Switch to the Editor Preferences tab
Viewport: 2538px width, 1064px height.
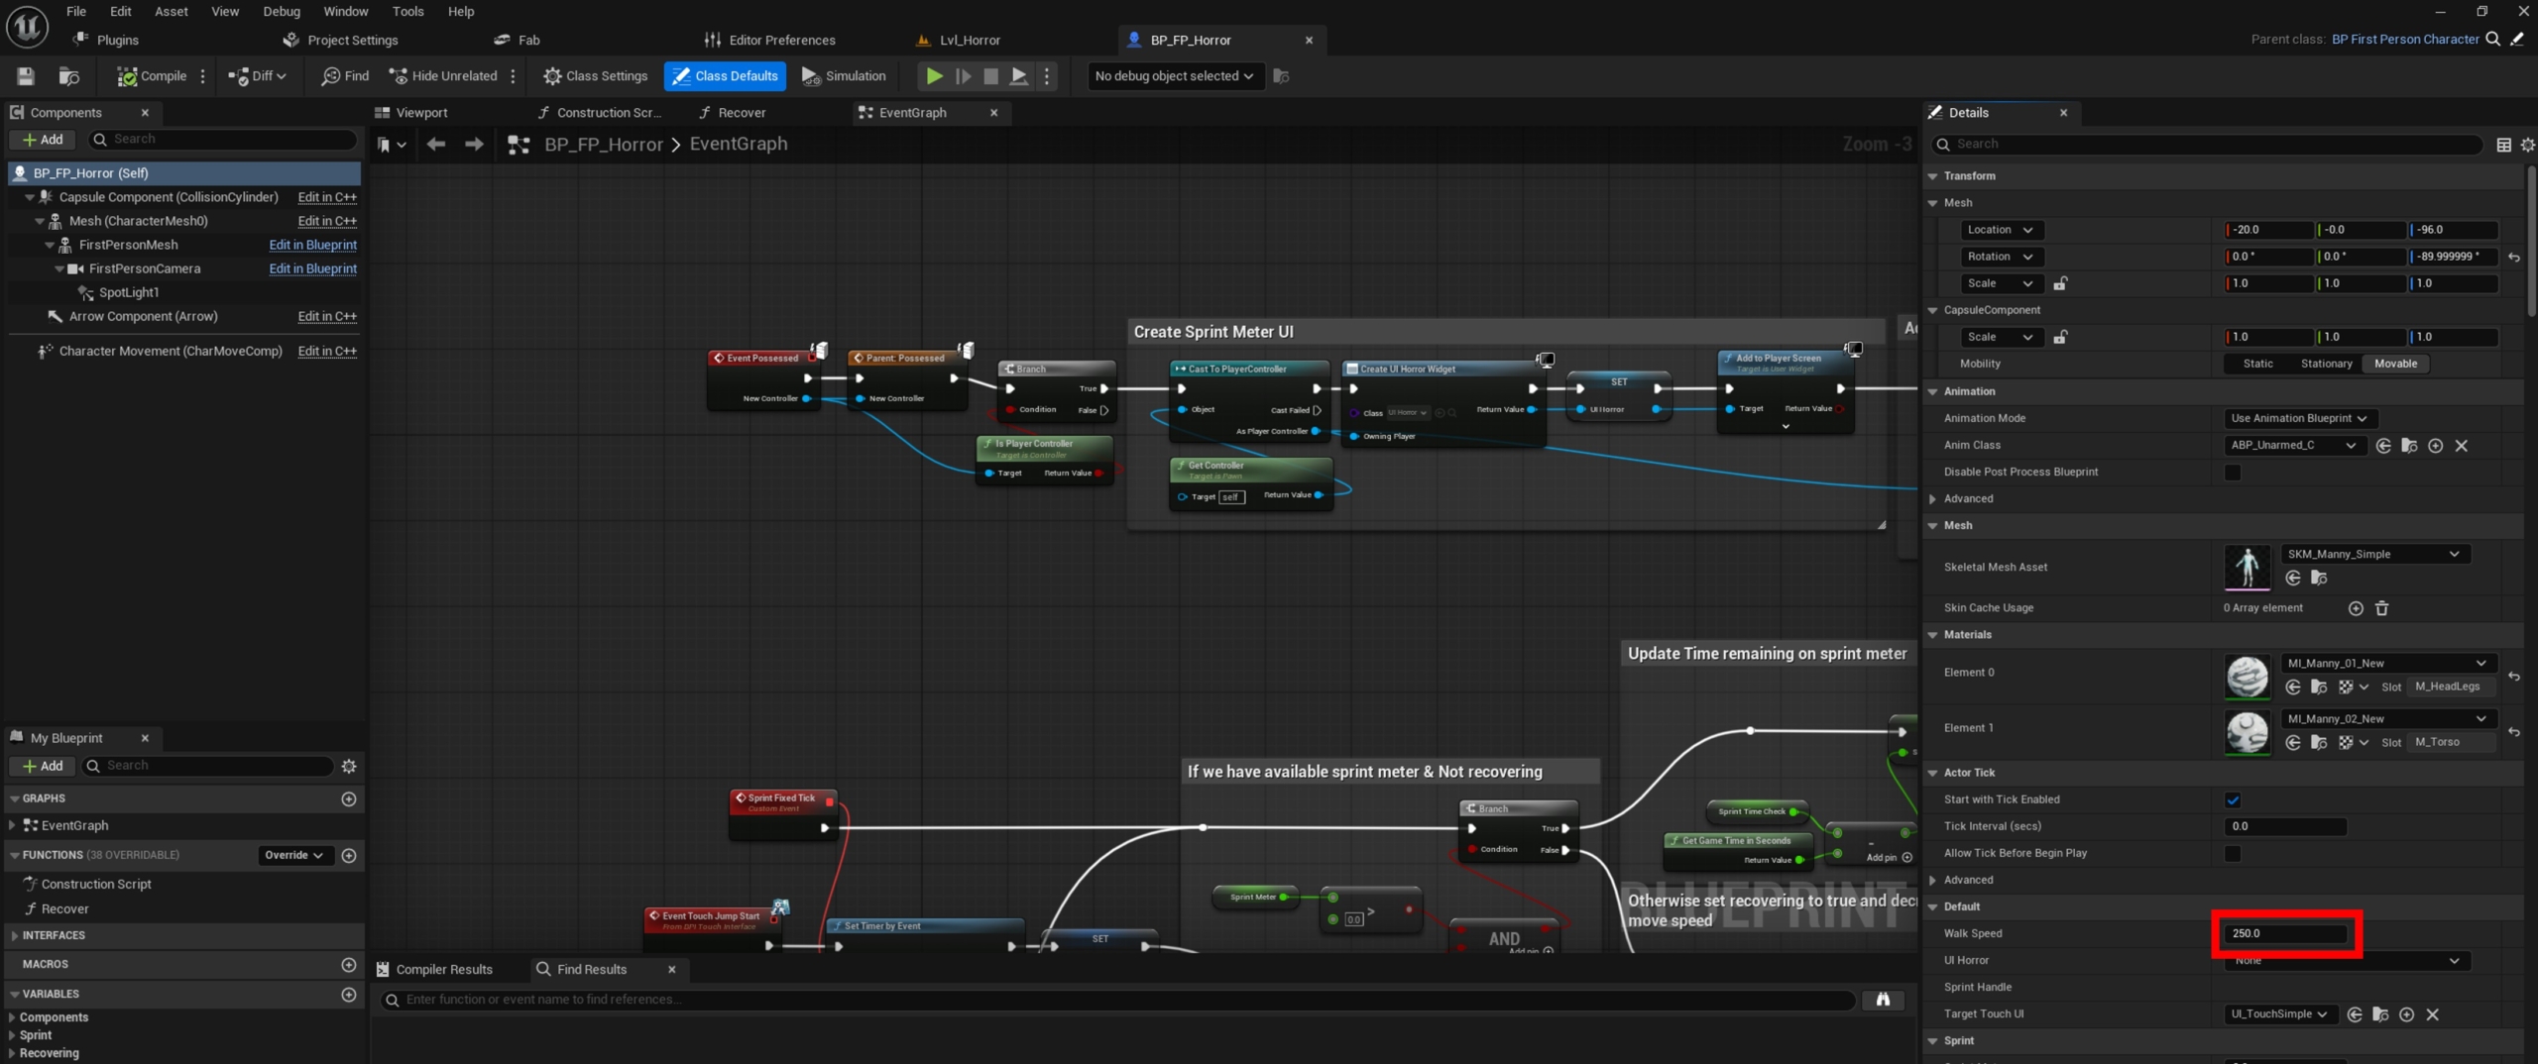[781, 40]
